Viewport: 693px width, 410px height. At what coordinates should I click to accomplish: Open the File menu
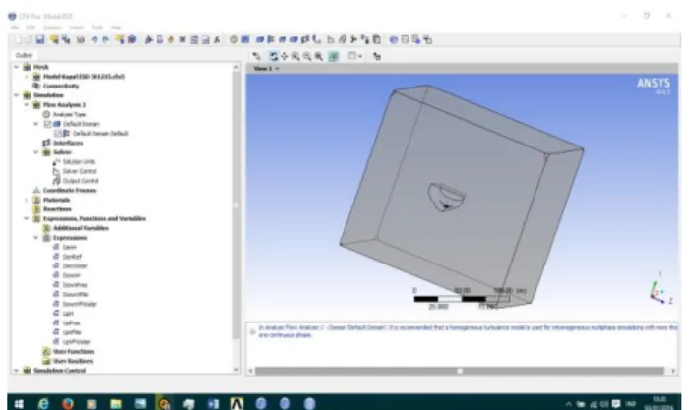15,28
